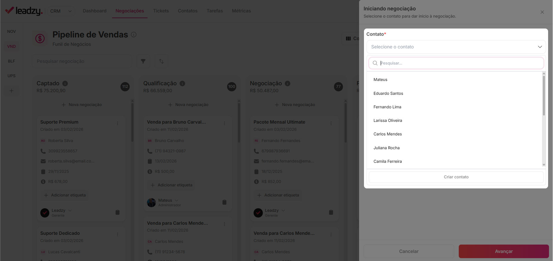Open the filter funnel button
Screen dimensions: 553x261
click(x=143, y=61)
